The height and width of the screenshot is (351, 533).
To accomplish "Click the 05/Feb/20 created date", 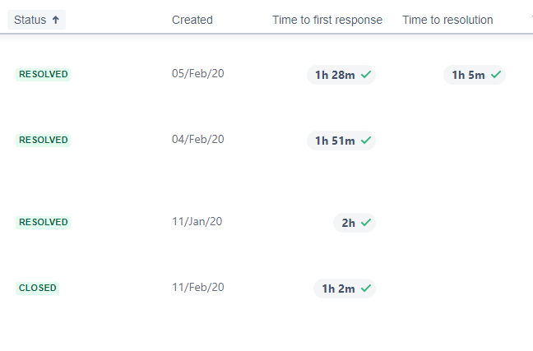I will pos(198,73).
